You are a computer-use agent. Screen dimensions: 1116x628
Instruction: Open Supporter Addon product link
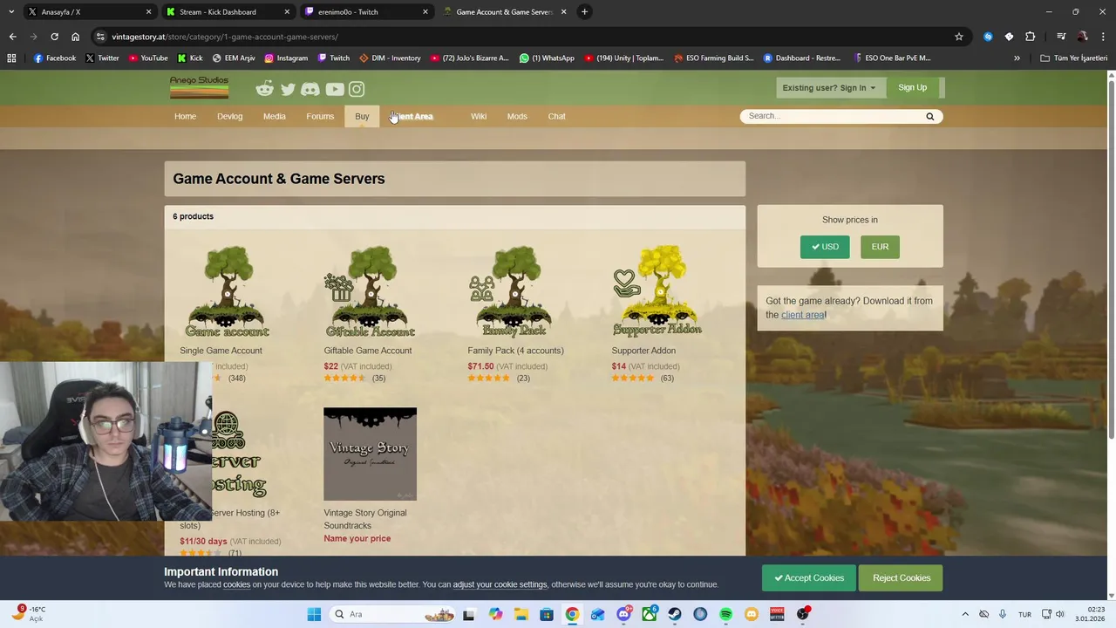point(643,351)
